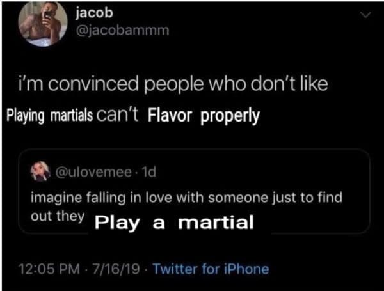Screen dimensions: 384x291
Task: Click the "out they" quoted text
Action: point(58,216)
